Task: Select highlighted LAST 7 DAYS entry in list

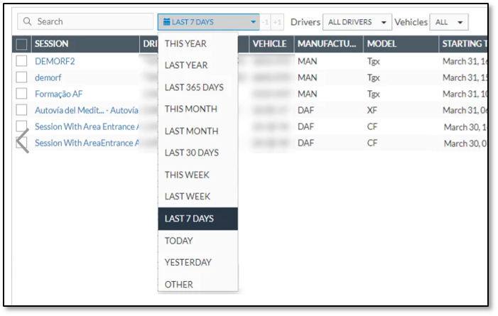Action: coord(198,219)
